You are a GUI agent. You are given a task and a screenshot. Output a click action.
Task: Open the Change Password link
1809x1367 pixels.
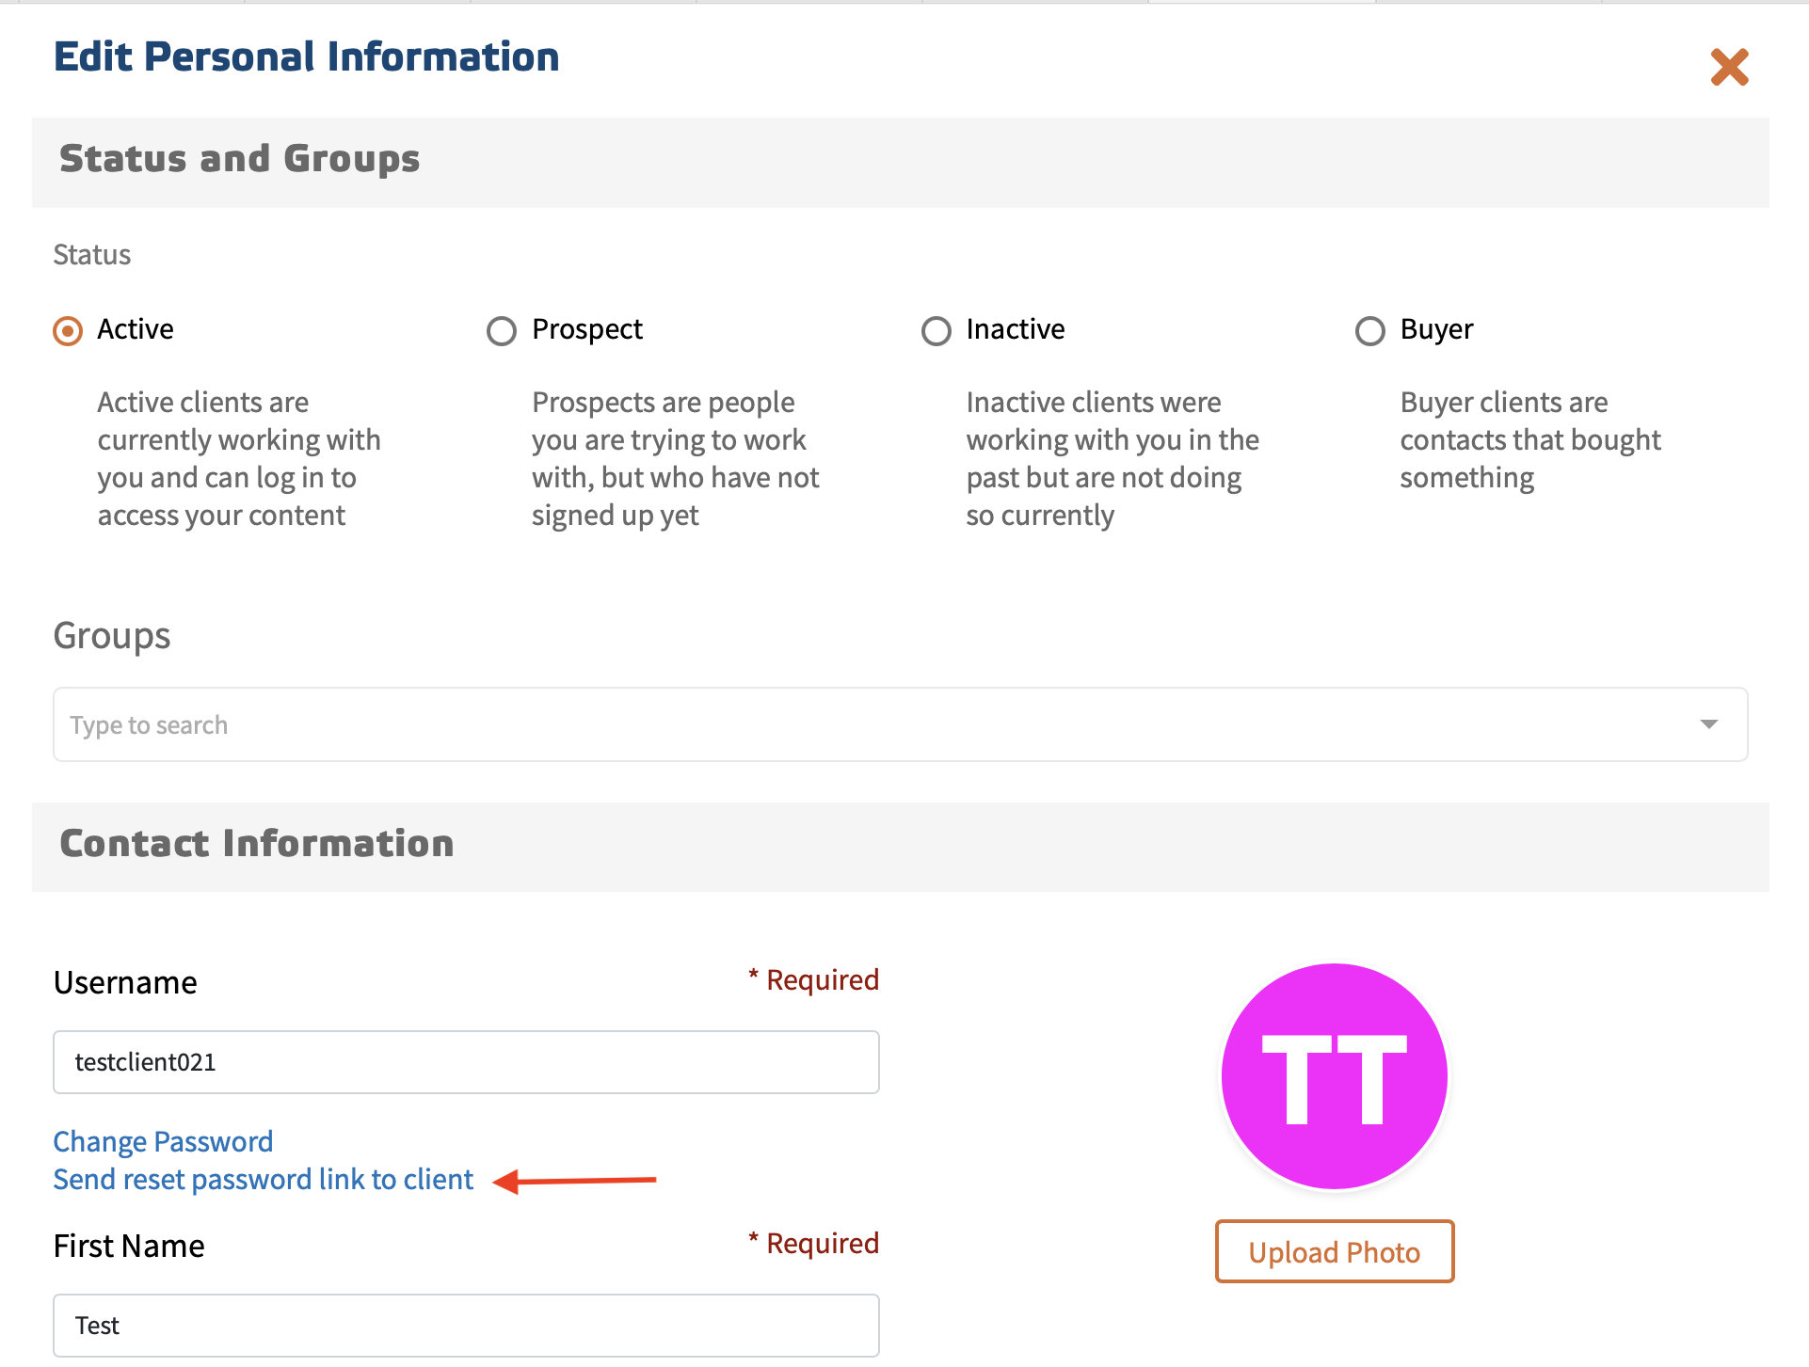click(x=163, y=1141)
